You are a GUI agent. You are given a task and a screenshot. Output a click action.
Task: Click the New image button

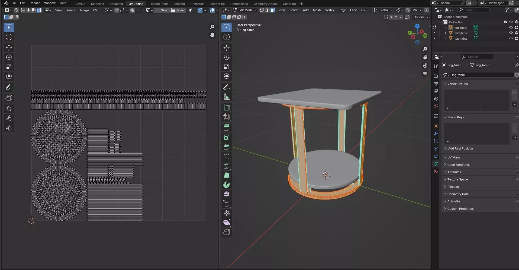pos(161,10)
